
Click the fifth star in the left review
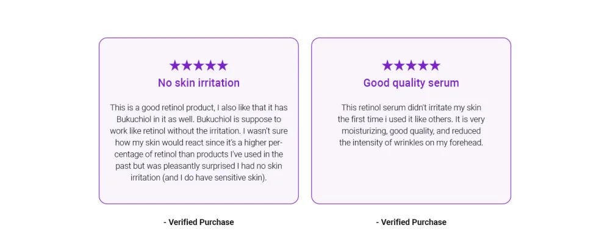coord(223,65)
